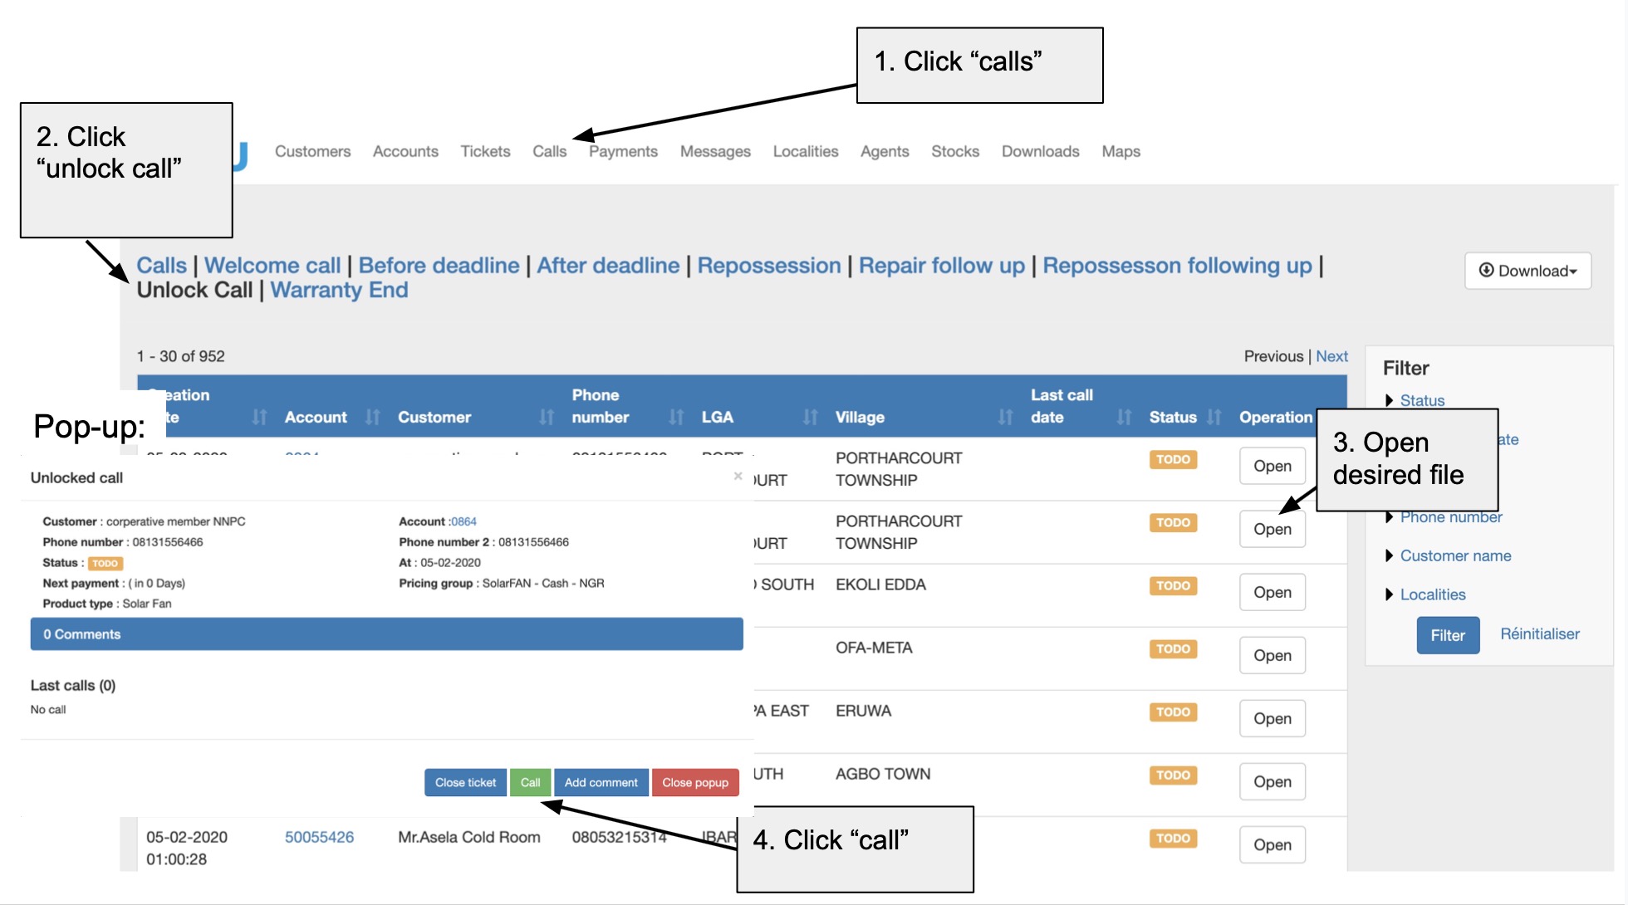Sort by Phone number column arrows

pos(676,417)
